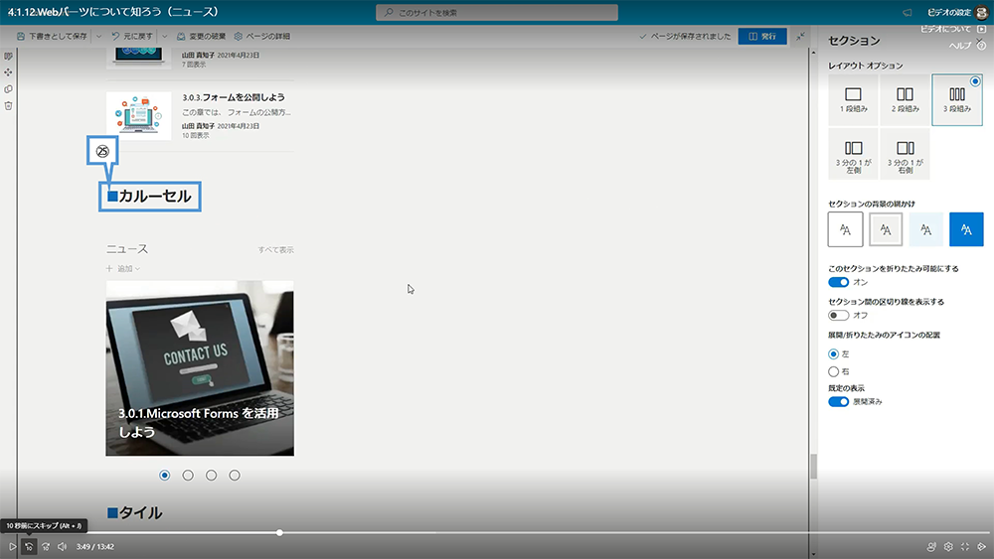
Task: Select fourth carousel dot indicator
Action: tap(235, 476)
